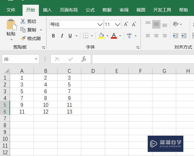194x156 pixels.
Task: Select cell B3 containing 6
Action: pyautogui.click(x=45, y=91)
